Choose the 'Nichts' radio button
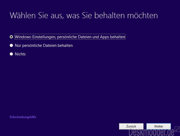The height and width of the screenshot is (136, 180). (x=11, y=54)
